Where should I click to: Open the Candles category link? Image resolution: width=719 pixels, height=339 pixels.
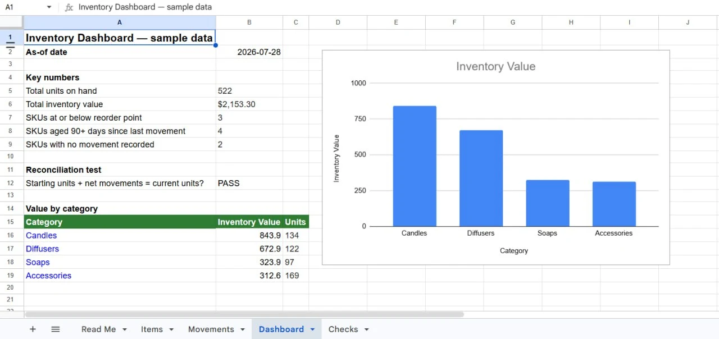pos(41,236)
